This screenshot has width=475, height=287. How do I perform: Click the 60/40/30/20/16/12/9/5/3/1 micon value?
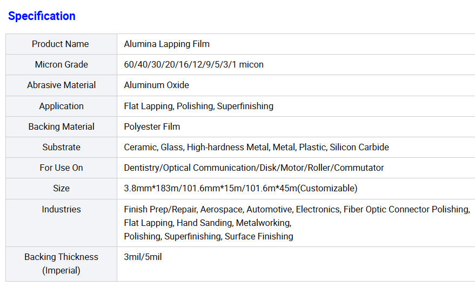coord(193,64)
